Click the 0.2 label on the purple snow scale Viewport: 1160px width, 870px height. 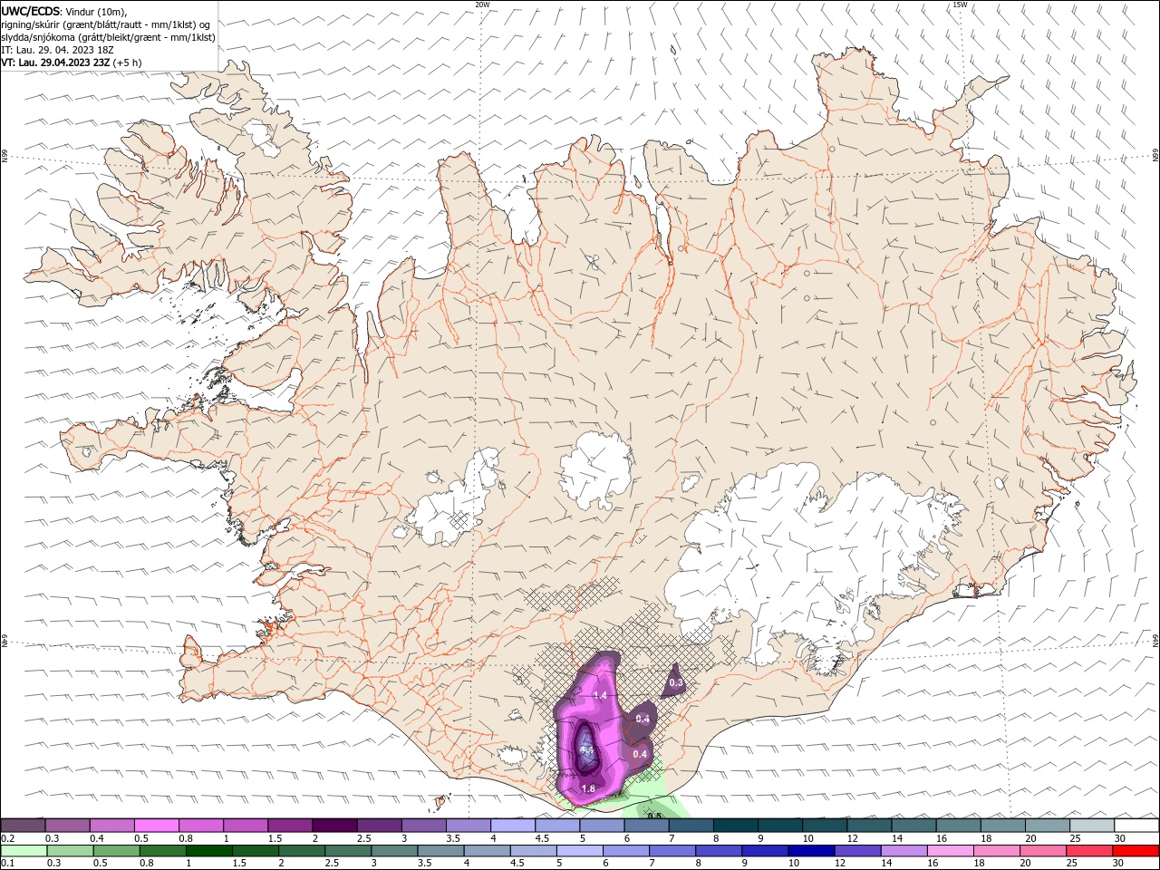pyautogui.click(x=7, y=838)
